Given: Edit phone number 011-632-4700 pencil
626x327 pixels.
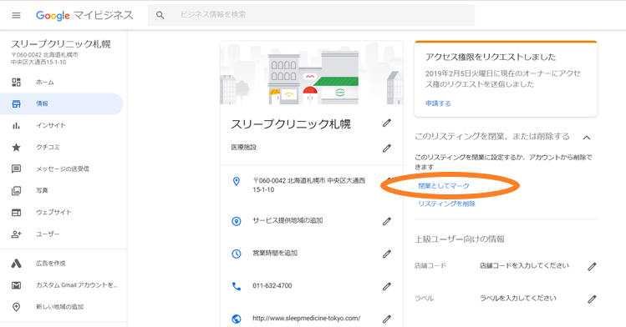Looking at the screenshot, I should tap(386, 286).
